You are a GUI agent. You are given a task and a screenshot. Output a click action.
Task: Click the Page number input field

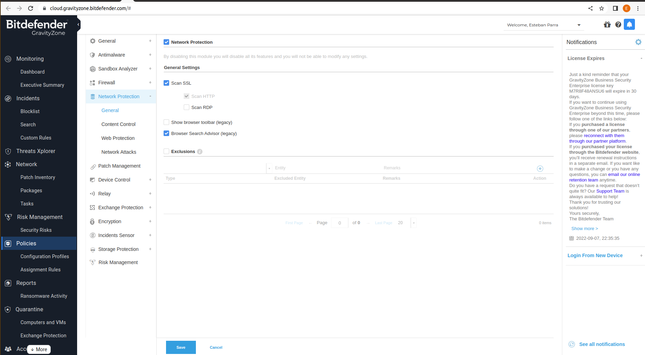tap(339, 223)
